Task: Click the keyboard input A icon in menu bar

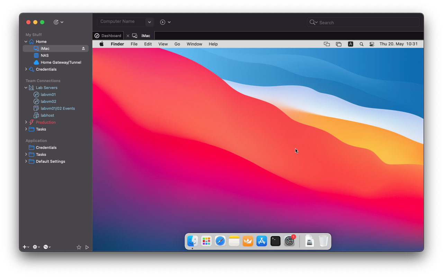Action: pos(351,44)
